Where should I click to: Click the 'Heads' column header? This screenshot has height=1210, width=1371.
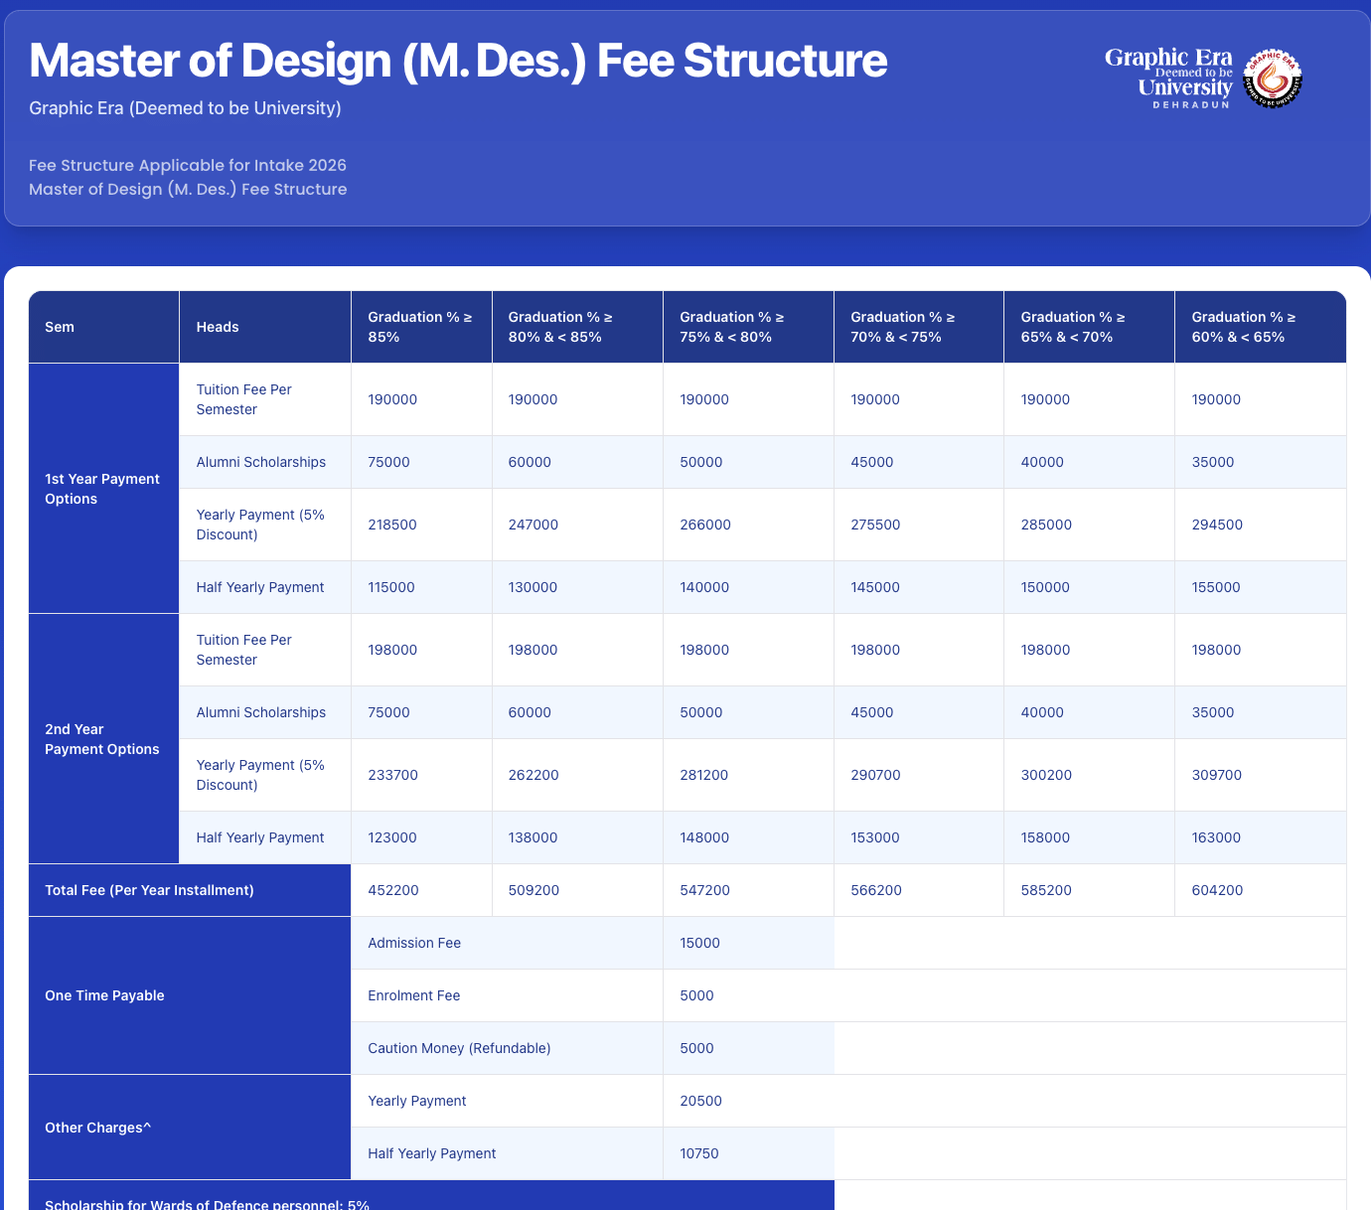[x=218, y=327]
